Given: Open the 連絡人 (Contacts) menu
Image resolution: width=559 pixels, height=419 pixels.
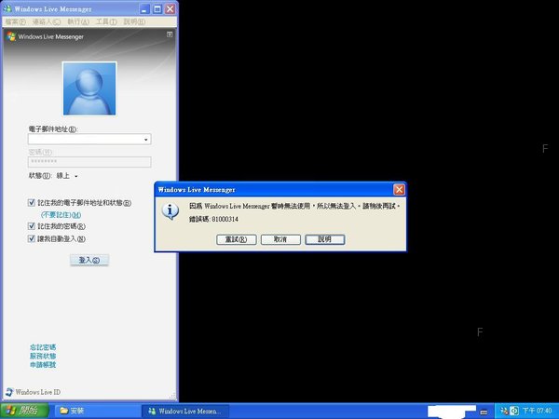Looking at the screenshot, I should (47, 21).
